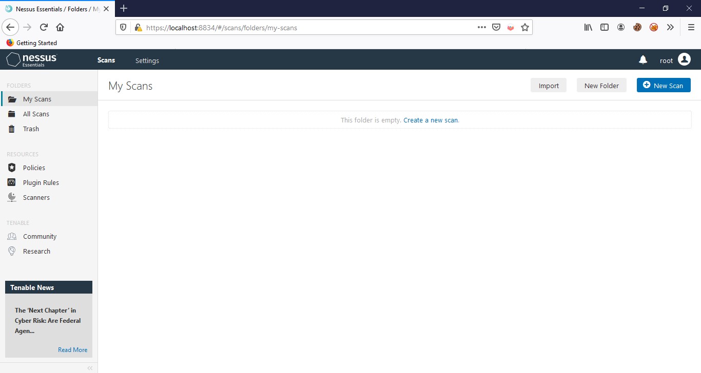Open the Tenable Research link

pos(49,251)
